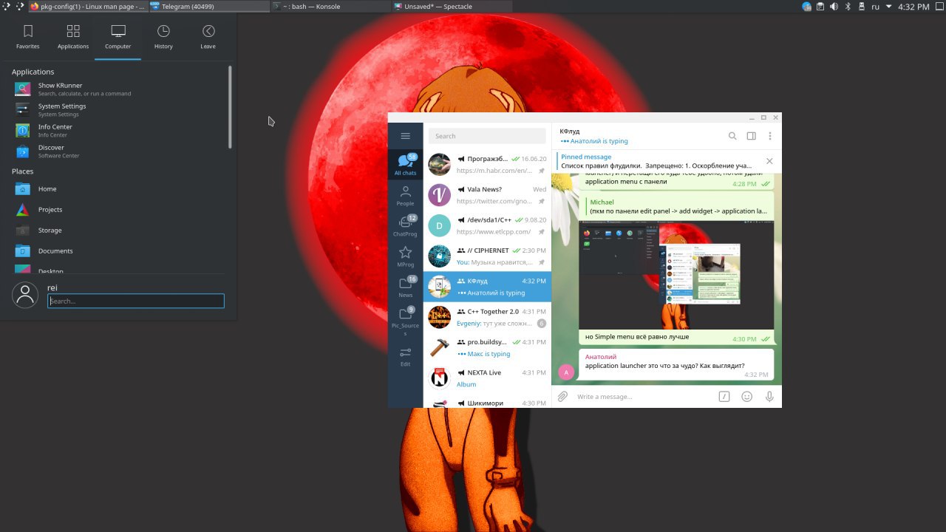
Task: Click Анатолий's avatar in chat
Action: [x=566, y=372]
